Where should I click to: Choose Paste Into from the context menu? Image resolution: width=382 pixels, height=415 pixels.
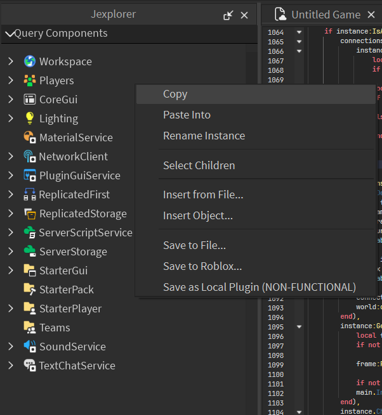pos(256,115)
